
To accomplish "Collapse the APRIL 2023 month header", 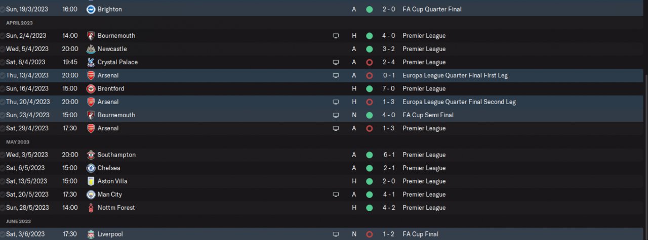I will pos(19,23).
